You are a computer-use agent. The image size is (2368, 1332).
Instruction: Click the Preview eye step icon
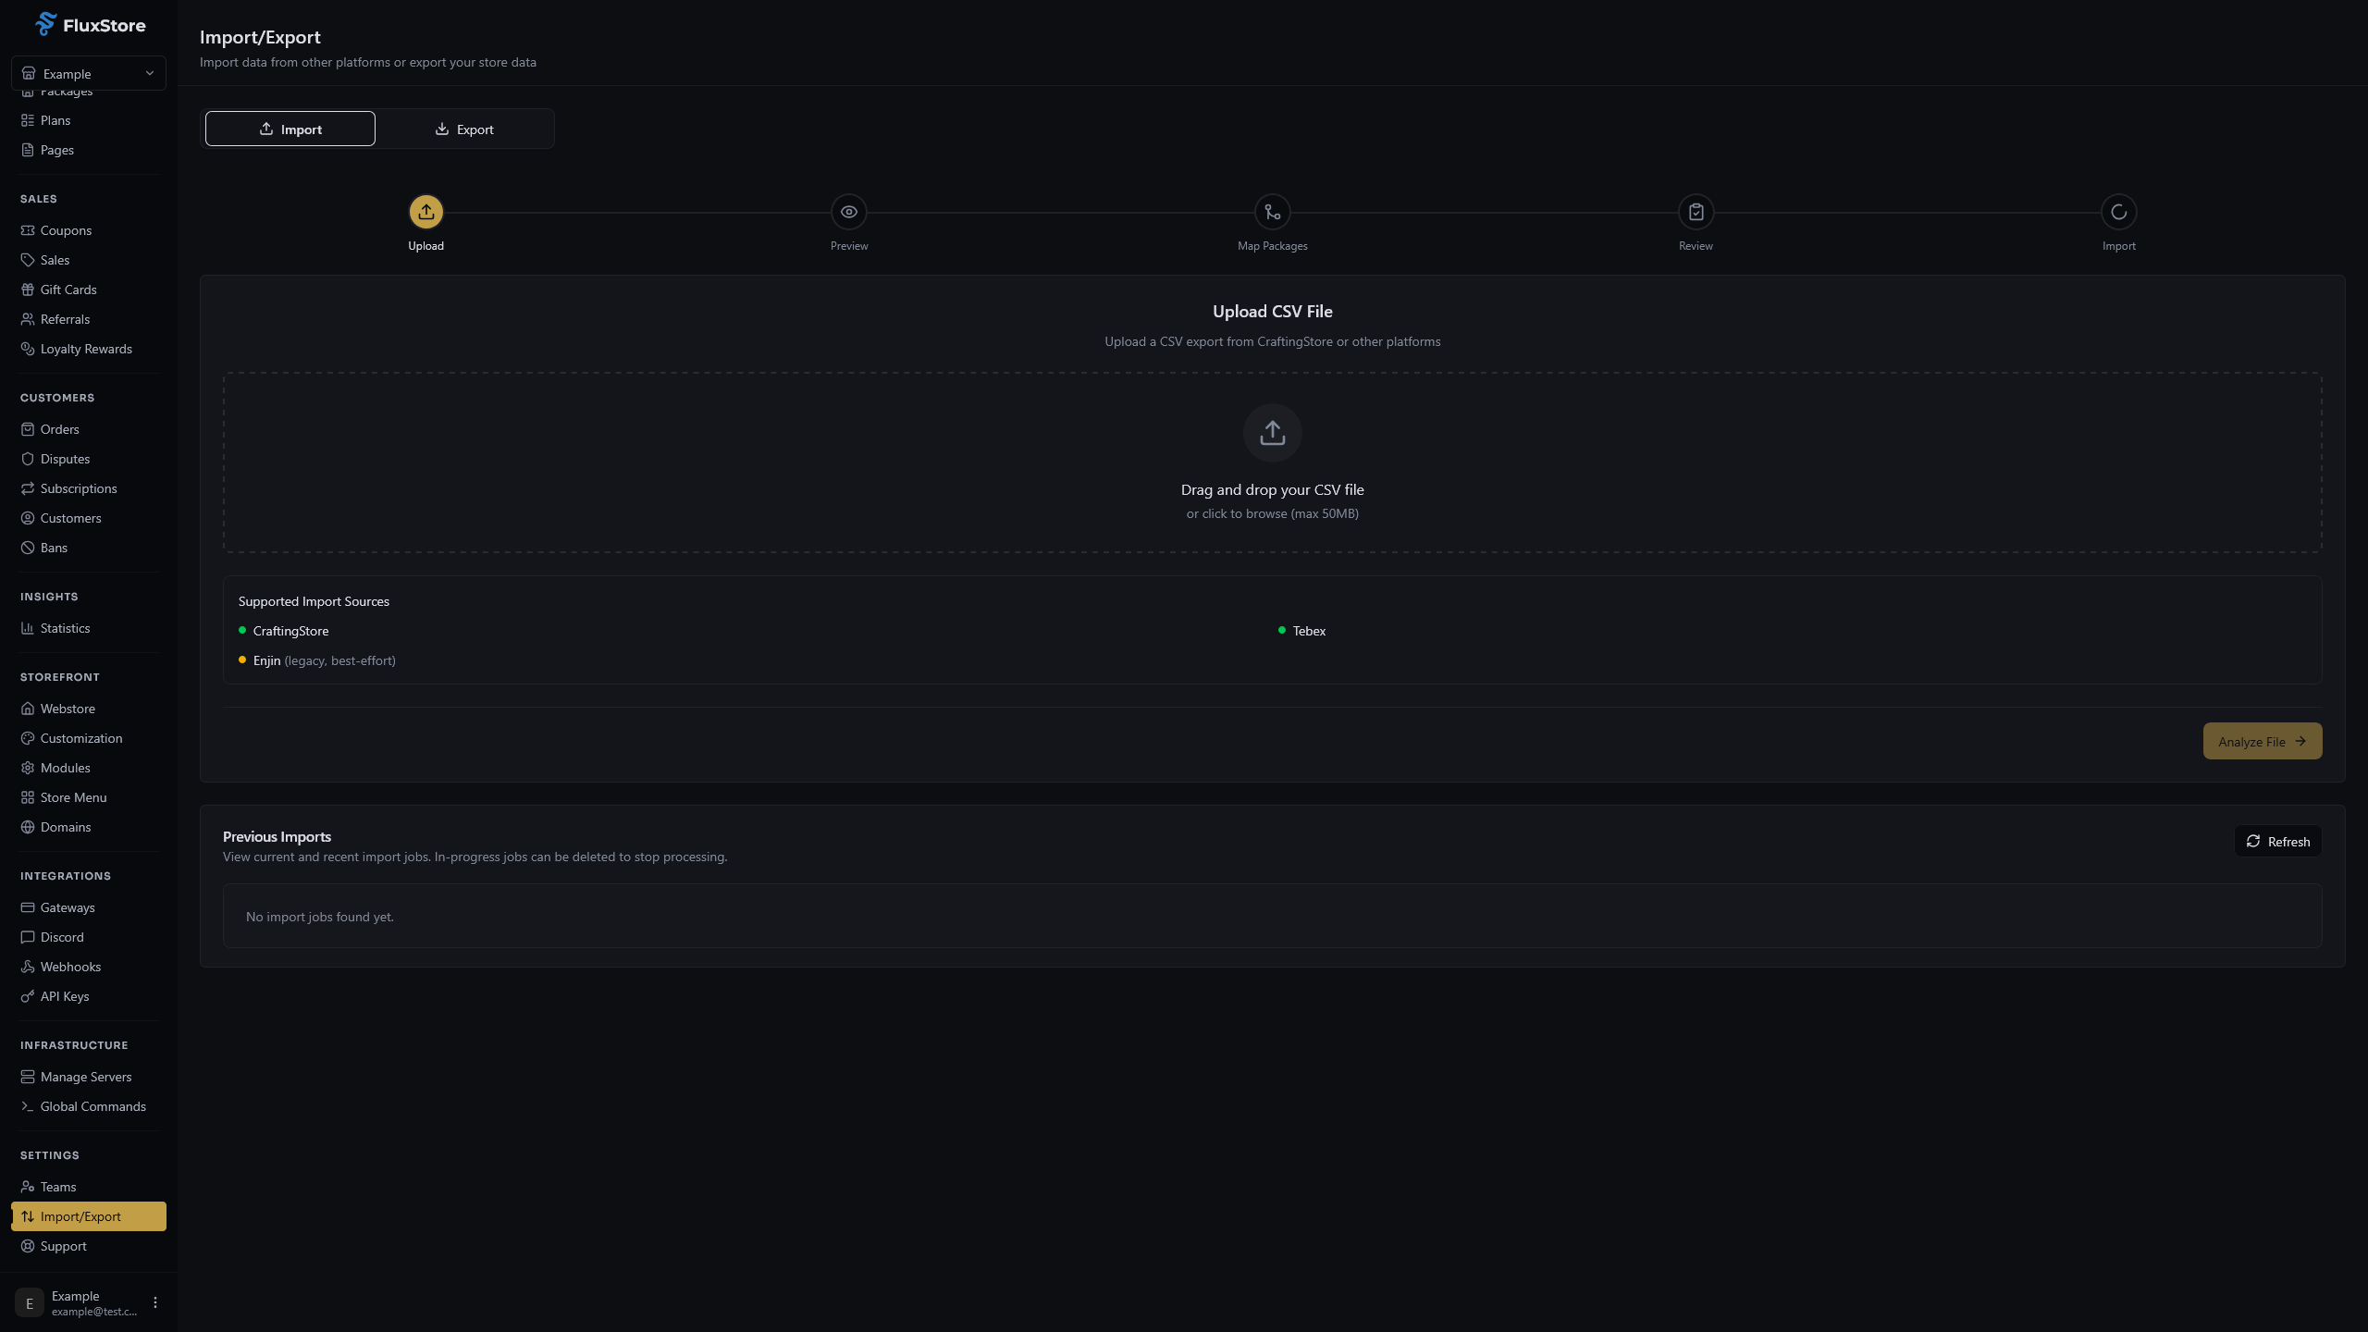click(849, 212)
